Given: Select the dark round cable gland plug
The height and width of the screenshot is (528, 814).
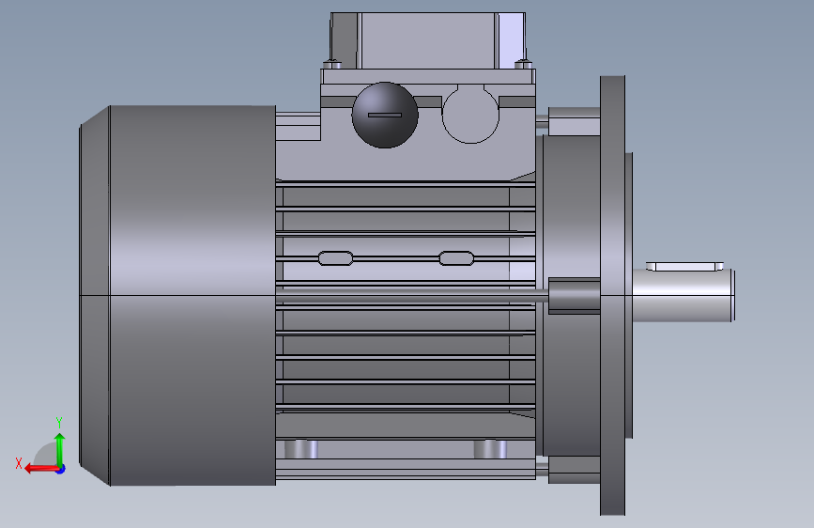Looking at the screenshot, I should [x=385, y=115].
